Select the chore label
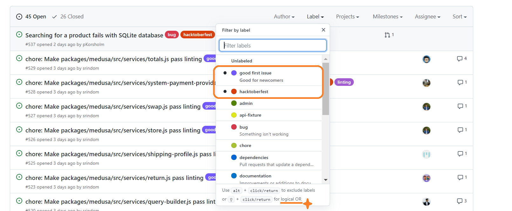512x211 pixels. click(x=269, y=145)
